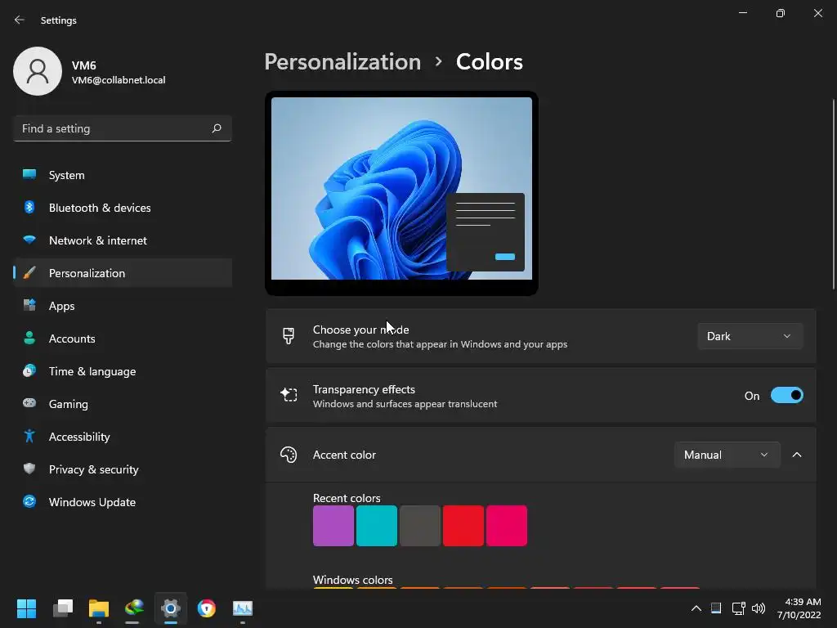Image resolution: width=837 pixels, height=628 pixels.
Task: Click the System monitor icon
Action: click(29, 175)
